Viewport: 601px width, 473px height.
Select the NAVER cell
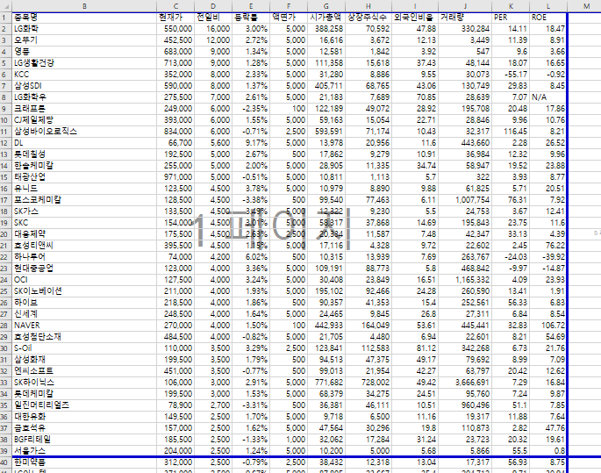84,326
